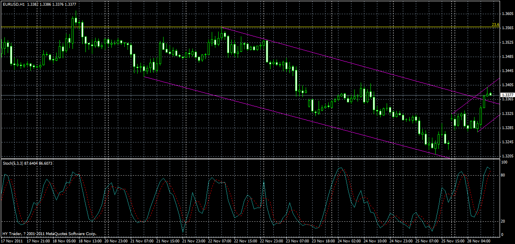
Task: Select the lower magenta descending channel line
Action: (297, 117)
